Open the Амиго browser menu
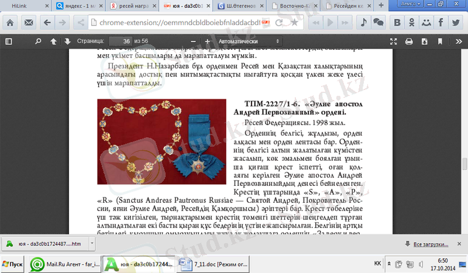Viewport: 468px width, 273px height. point(411,4)
